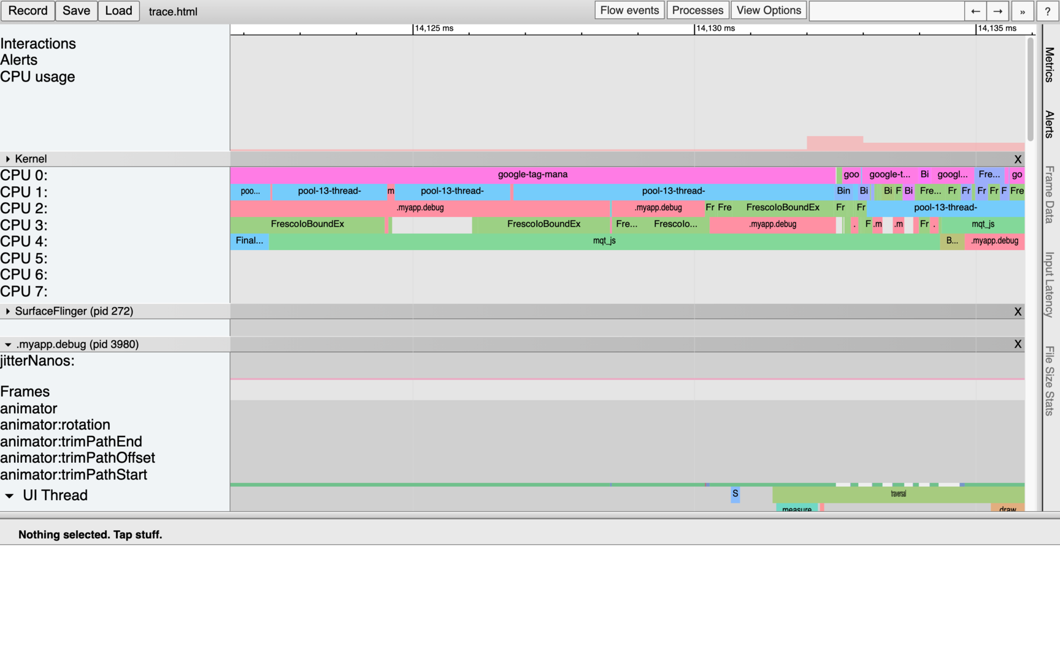Focus the search input field

(x=886, y=10)
